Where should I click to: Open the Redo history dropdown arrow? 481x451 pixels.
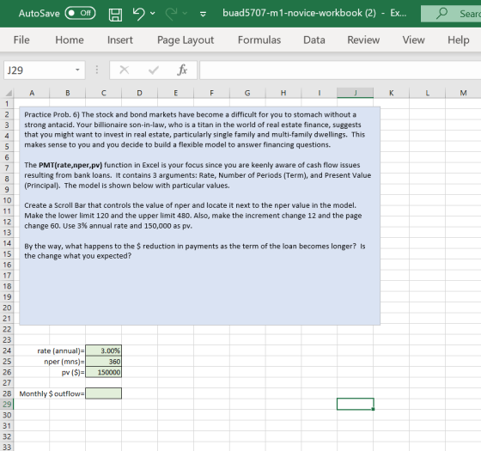tap(185, 13)
